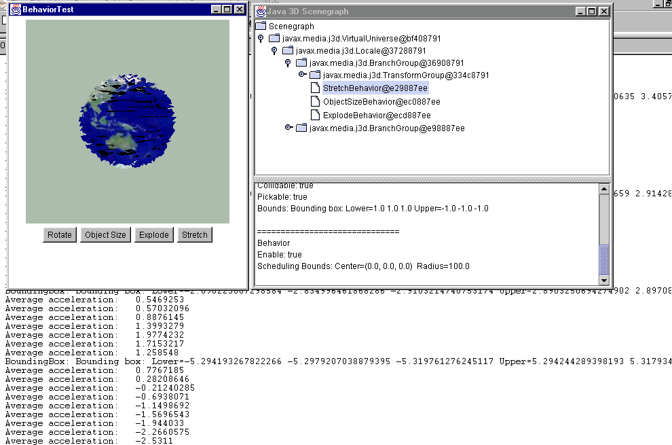Expand the BranchGroup@e98887ee node
The width and height of the screenshot is (672, 445).
coord(288,127)
